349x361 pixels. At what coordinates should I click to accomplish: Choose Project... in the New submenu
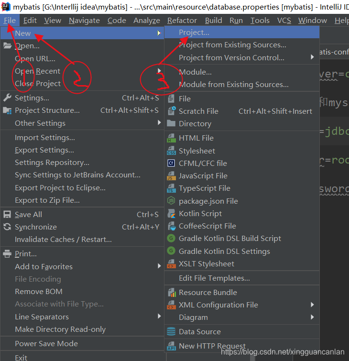[x=242, y=33]
